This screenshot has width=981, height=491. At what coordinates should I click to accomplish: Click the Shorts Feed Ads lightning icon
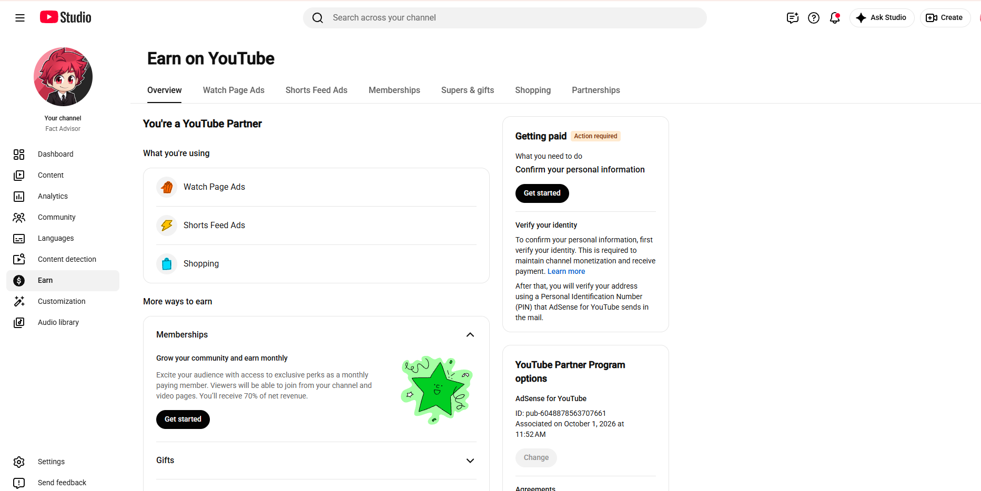pos(167,226)
